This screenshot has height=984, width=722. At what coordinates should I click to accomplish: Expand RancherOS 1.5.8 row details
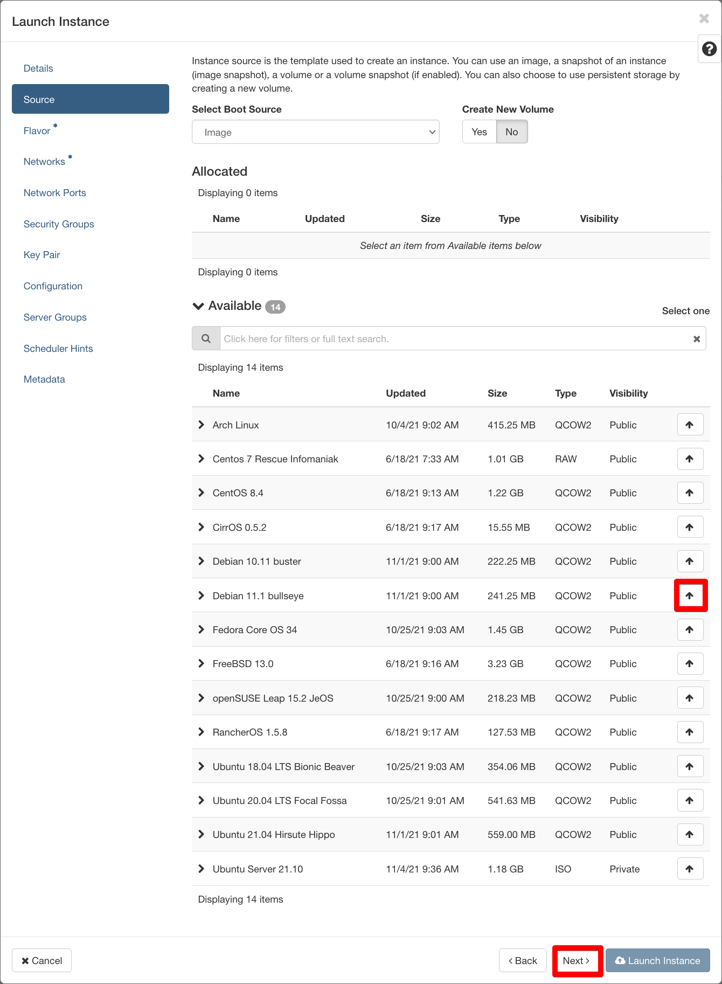coord(202,732)
